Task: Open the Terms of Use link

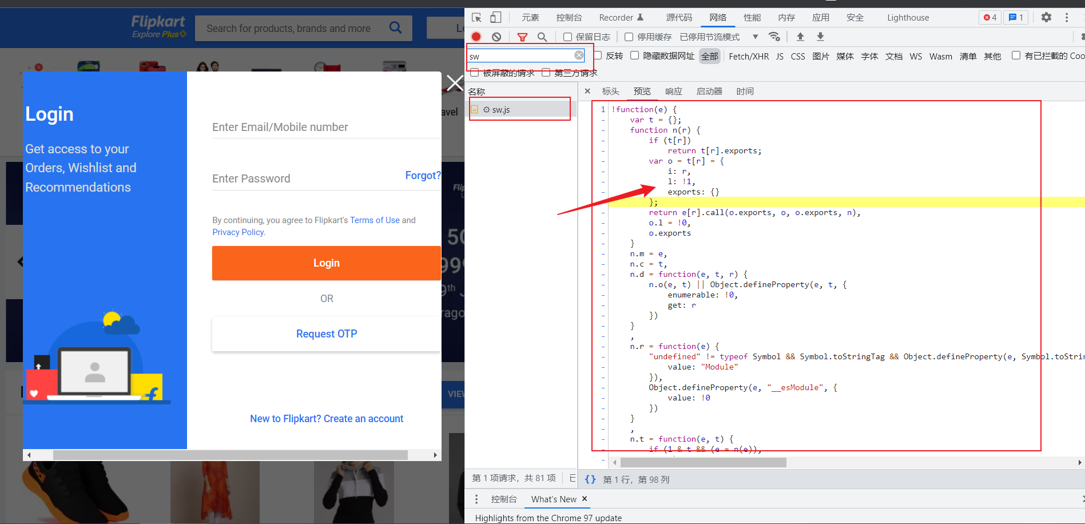Action: click(x=375, y=220)
